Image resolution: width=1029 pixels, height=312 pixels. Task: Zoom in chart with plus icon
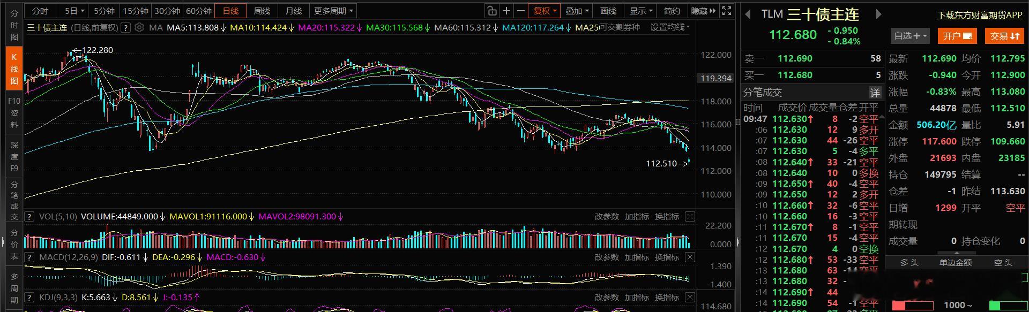click(506, 11)
